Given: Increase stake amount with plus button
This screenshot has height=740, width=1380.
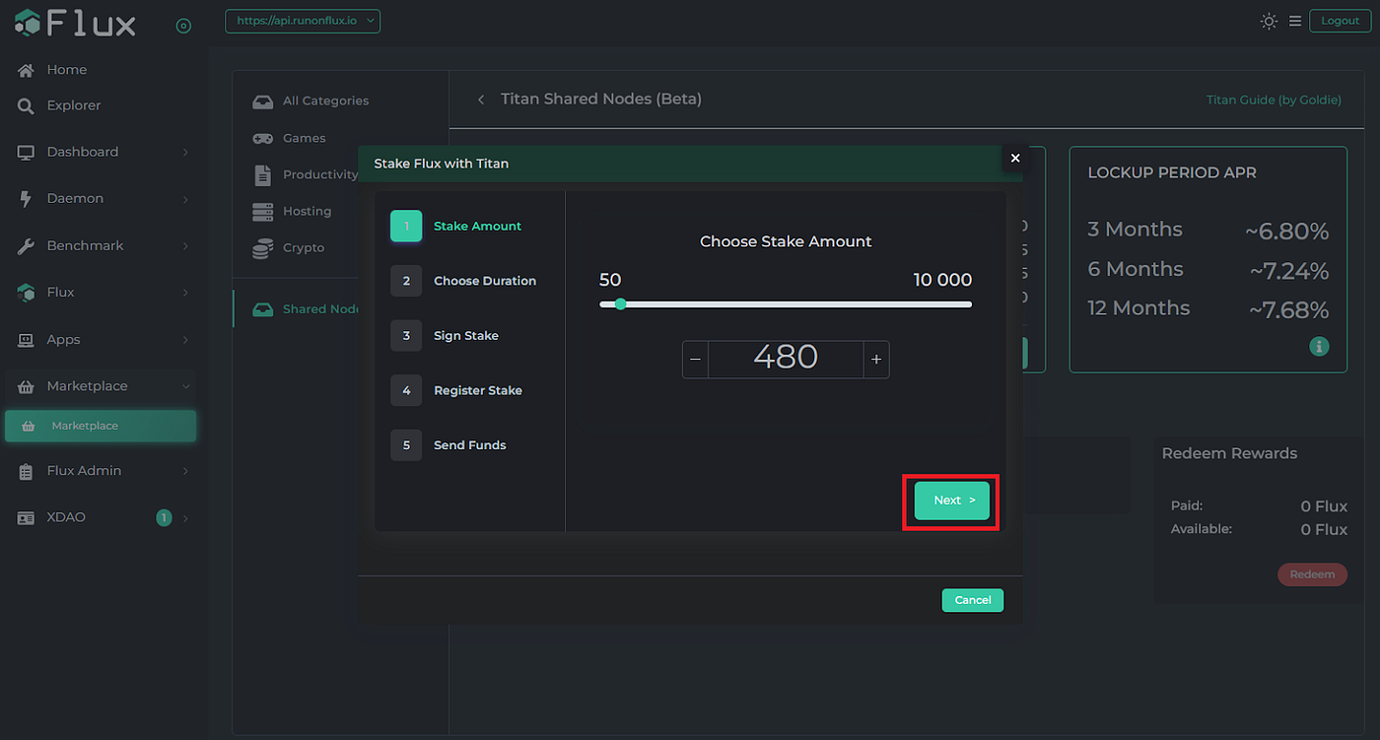Looking at the screenshot, I should (x=876, y=360).
